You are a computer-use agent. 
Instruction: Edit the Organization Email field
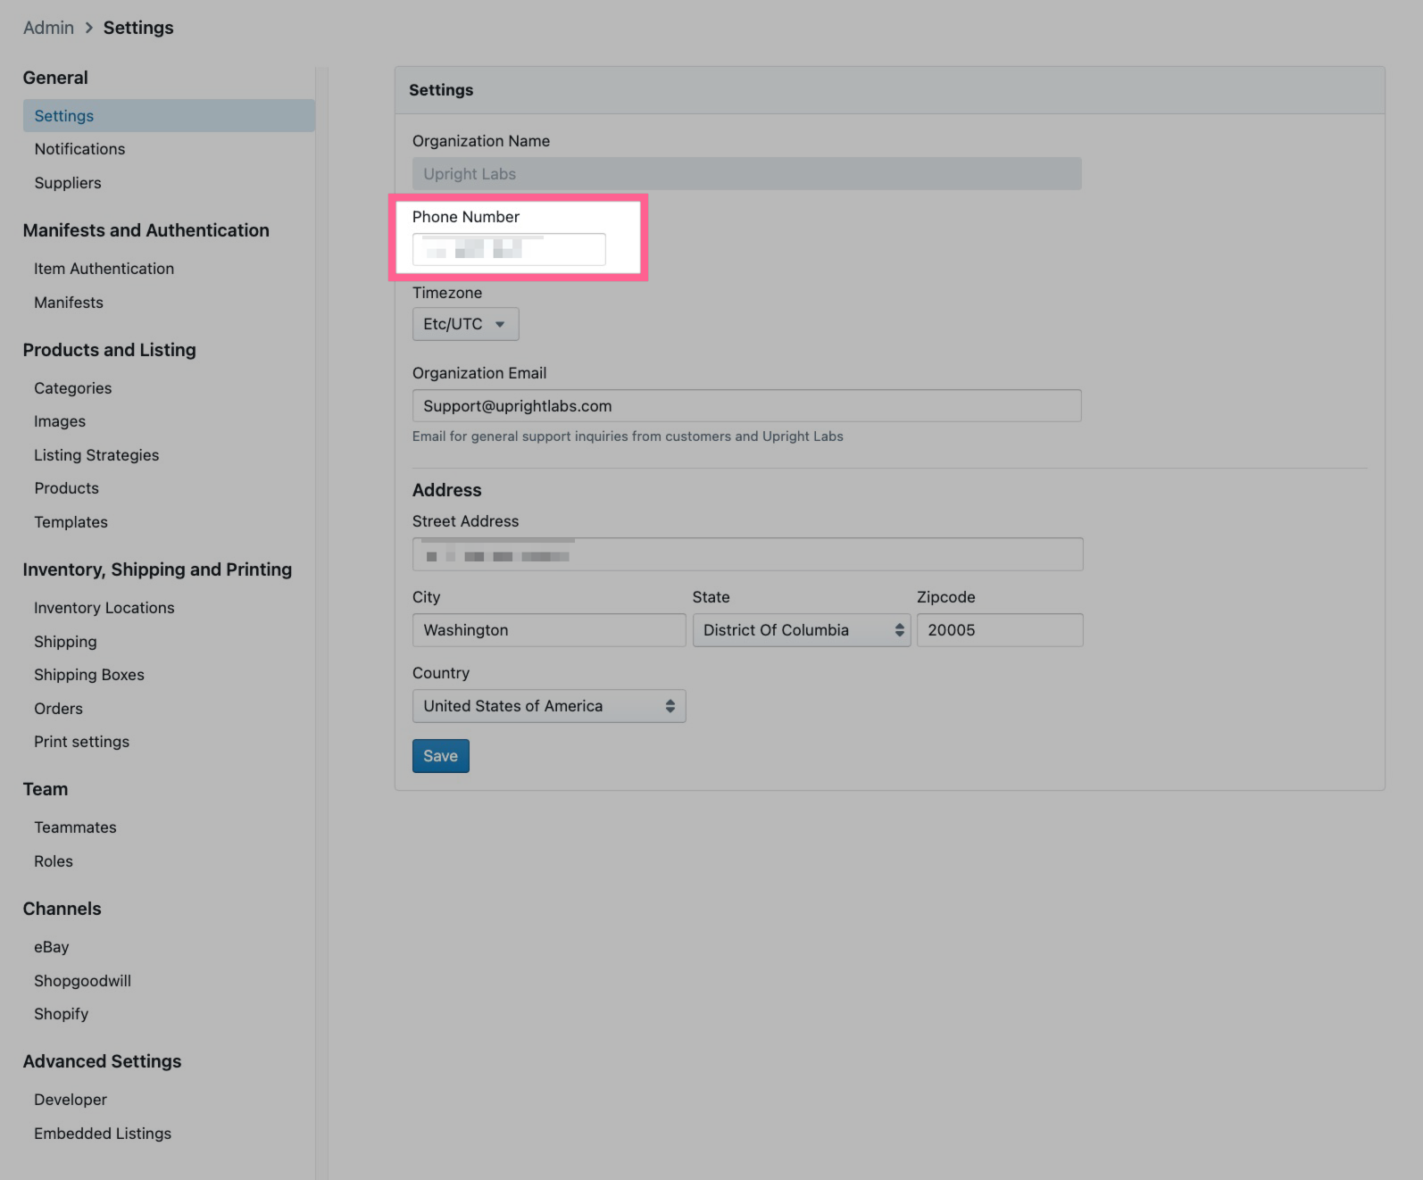(746, 406)
